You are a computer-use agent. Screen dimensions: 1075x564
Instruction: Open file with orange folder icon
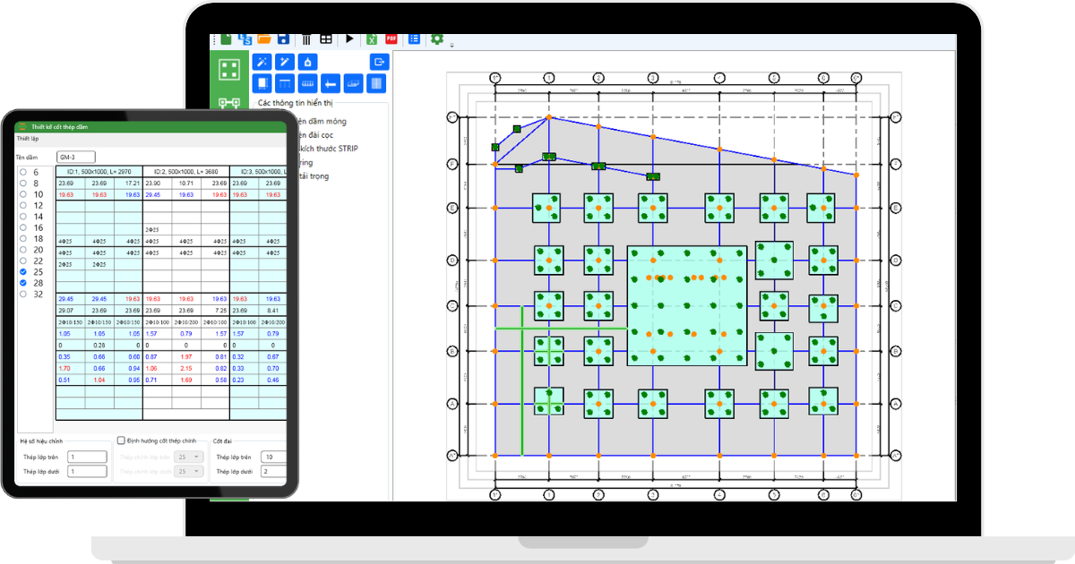coord(263,39)
